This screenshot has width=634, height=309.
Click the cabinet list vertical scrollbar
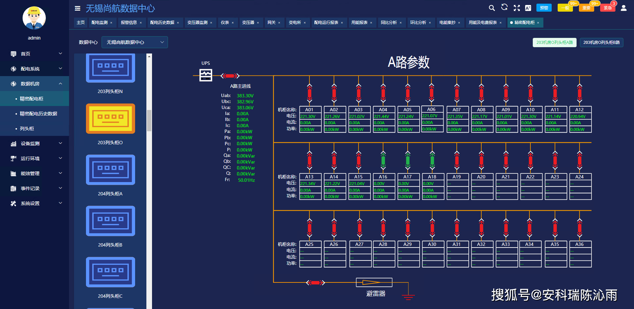[149, 120]
